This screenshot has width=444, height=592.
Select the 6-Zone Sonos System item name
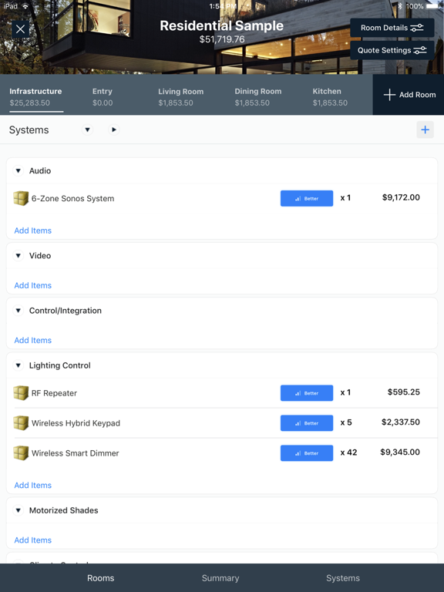click(x=73, y=199)
